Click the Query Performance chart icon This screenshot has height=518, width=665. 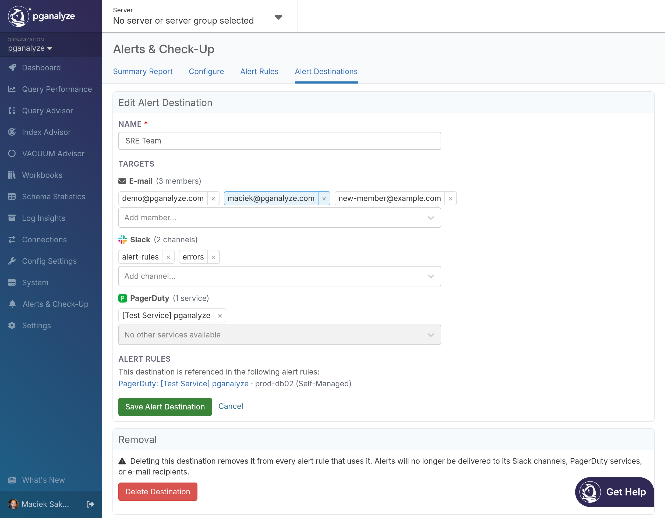12,89
